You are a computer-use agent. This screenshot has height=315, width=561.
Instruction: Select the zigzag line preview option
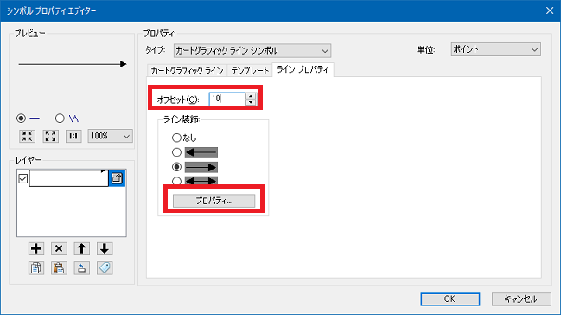pyautogui.click(x=60, y=119)
